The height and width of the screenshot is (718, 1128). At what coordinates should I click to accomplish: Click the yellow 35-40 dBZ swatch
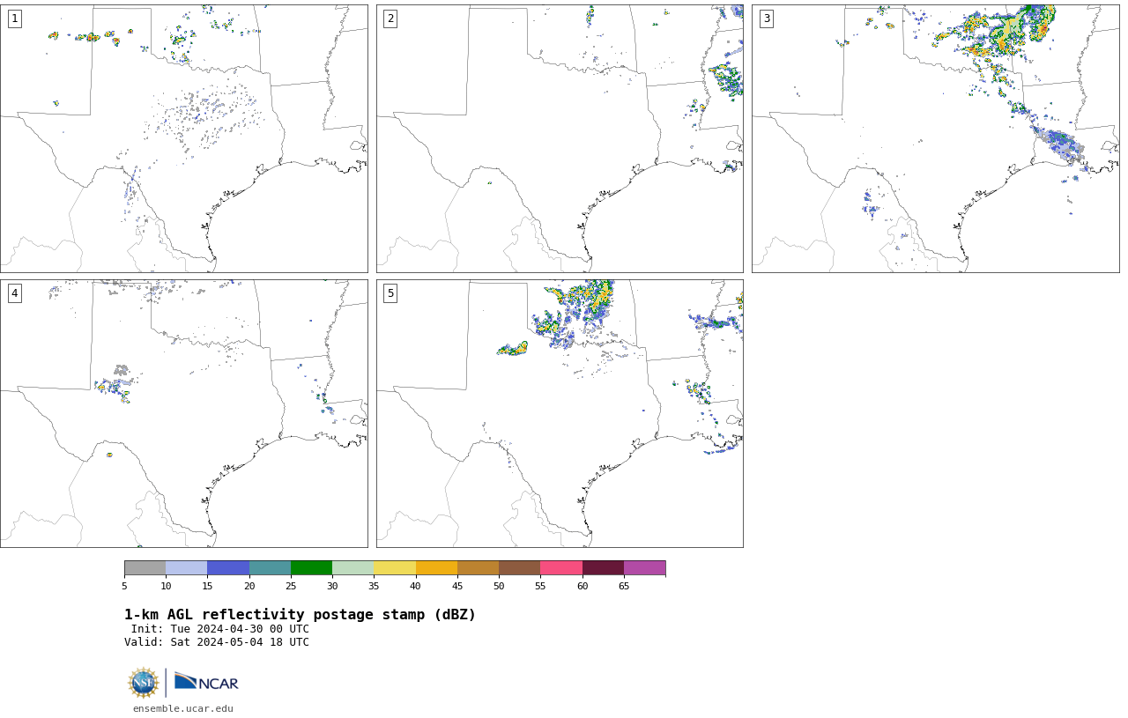pos(395,567)
